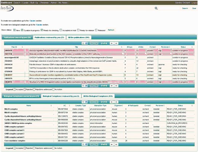
Task: Sort publications table by Reviewer arrow
Action: (x=169, y=47)
